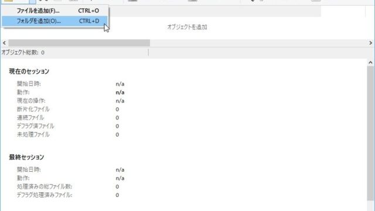Image resolution: width=375 pixels, height=211 pixels.
Task: Click the 0 value of 未処理ファイル
Action: pos(117,135)
